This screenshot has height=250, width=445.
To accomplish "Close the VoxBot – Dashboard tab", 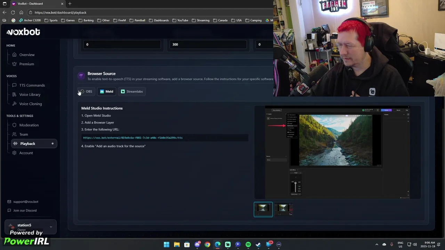I will (x=62, y=3).
